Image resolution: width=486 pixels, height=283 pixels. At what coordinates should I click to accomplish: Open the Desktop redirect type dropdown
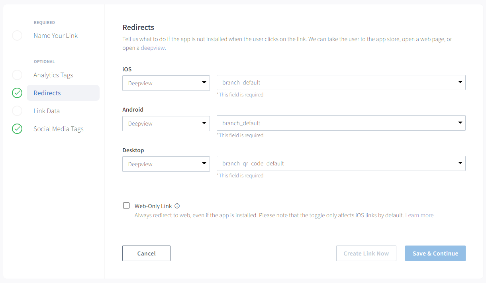tap(166, 164)
